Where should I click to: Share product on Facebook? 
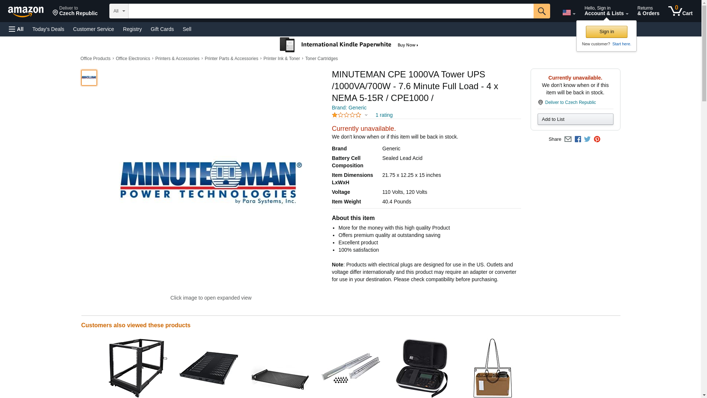578,139
